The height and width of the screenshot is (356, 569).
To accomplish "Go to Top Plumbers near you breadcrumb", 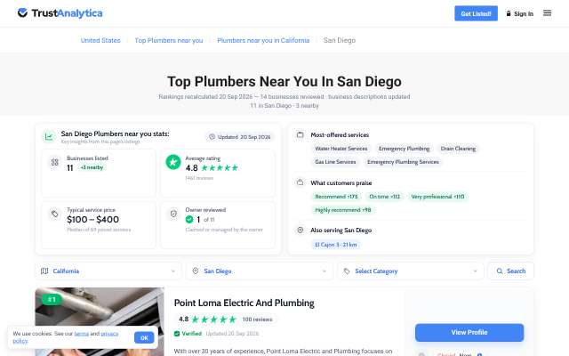I will (169, 40).
